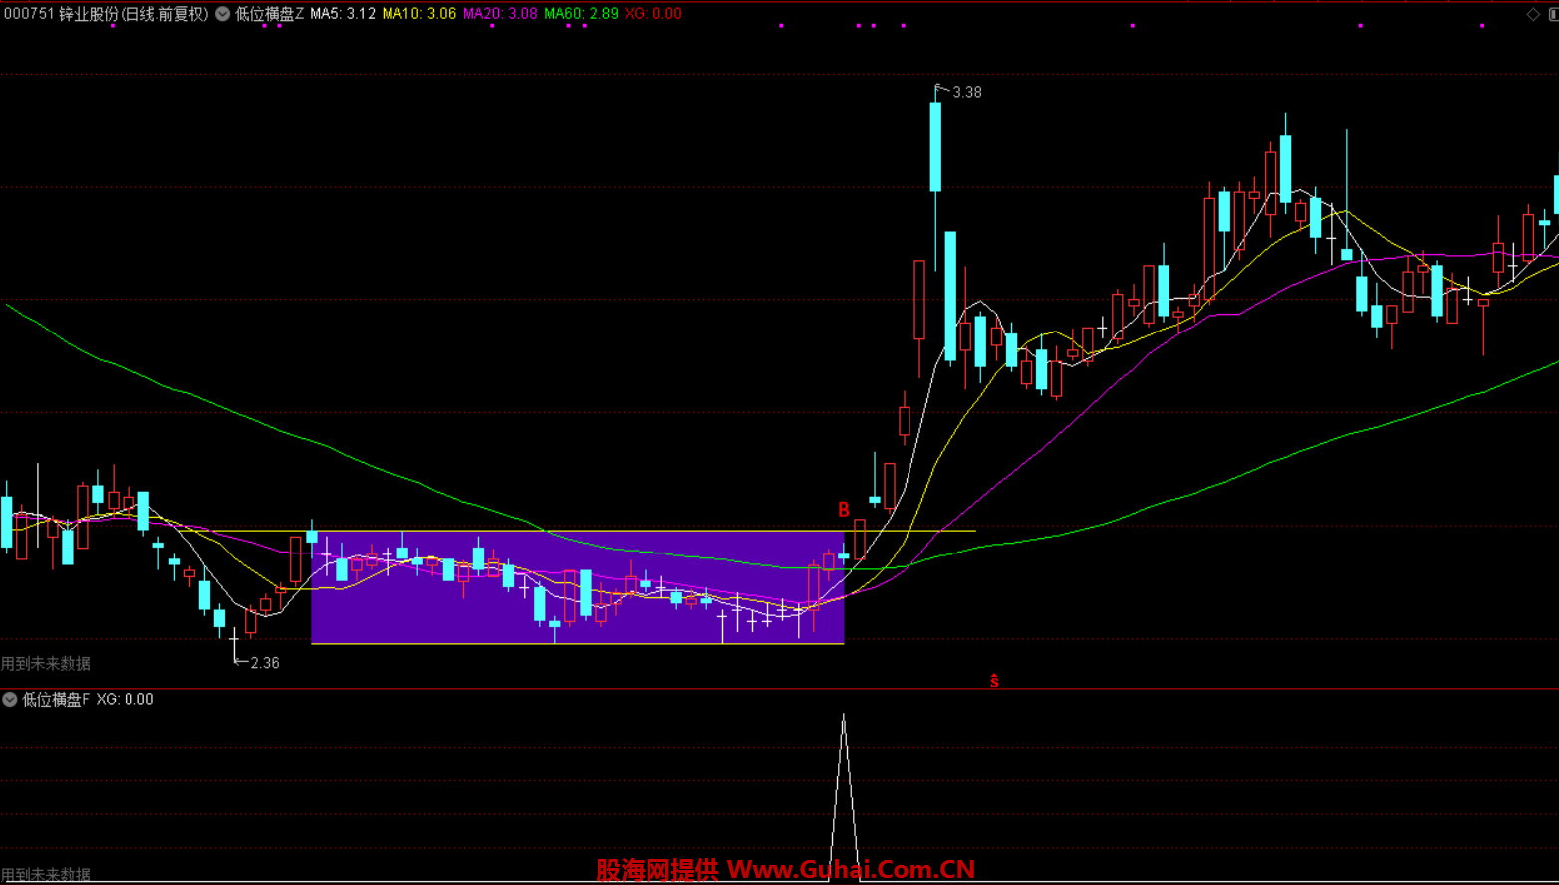Screen dimensions: 1559x885
Task: Select stock title 000751 锌业股份(日线.前复权)
Action: click(x=106, y=14)
